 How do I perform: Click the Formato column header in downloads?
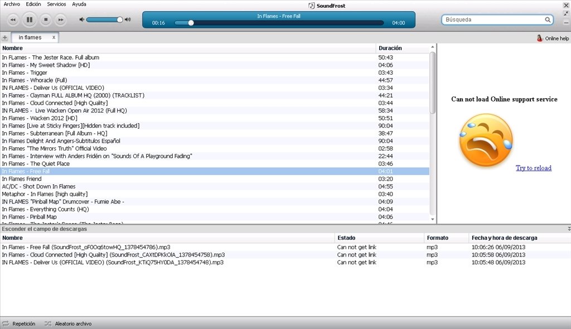(447, 238)
